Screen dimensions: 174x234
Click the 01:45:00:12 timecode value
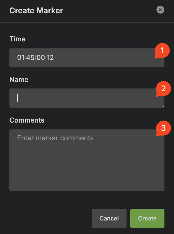[36, 58]
